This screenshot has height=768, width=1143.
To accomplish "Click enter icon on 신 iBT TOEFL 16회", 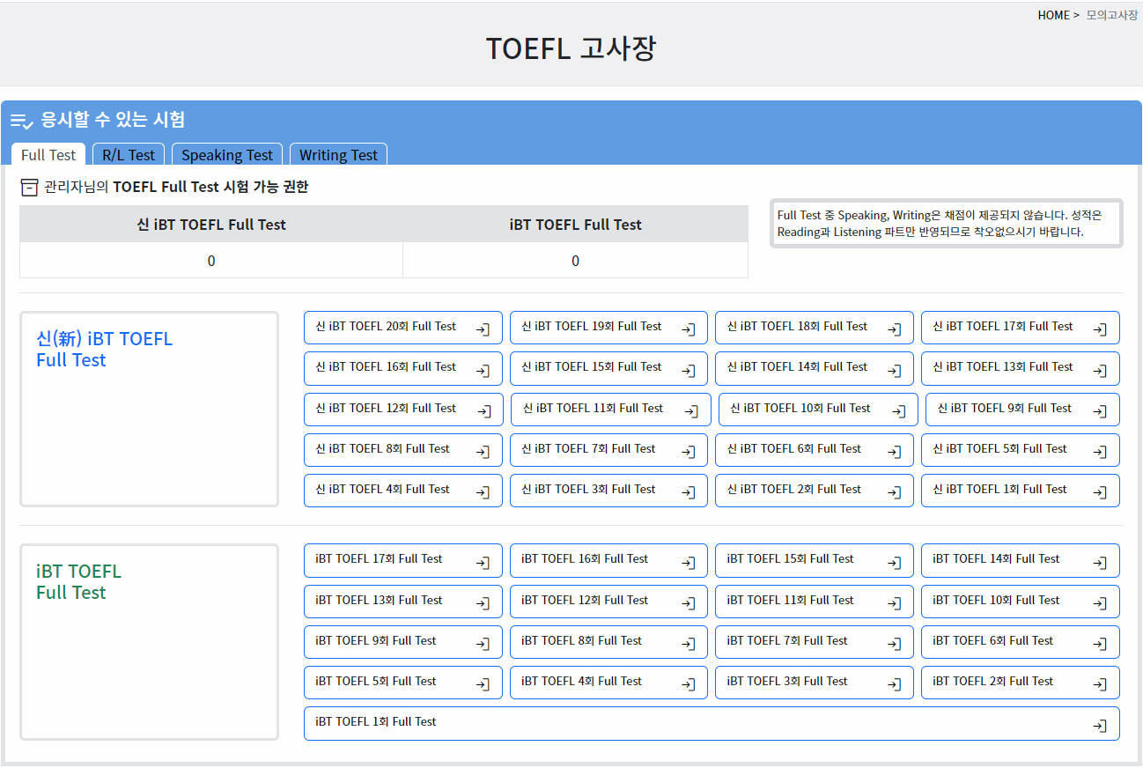I will [483, 371].
